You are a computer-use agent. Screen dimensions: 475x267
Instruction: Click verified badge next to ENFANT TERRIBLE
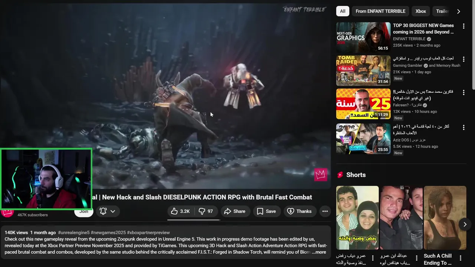coord(429,39)
